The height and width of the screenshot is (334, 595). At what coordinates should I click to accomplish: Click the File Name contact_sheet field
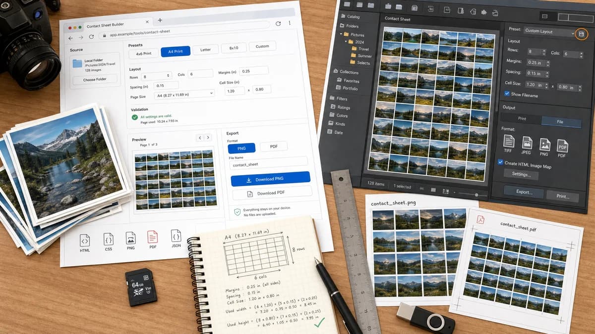pyautogui.click(x=268, y=163)
